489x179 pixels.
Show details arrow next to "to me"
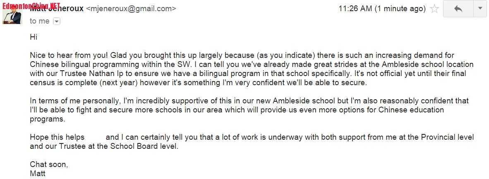click(x=57, y=21)
